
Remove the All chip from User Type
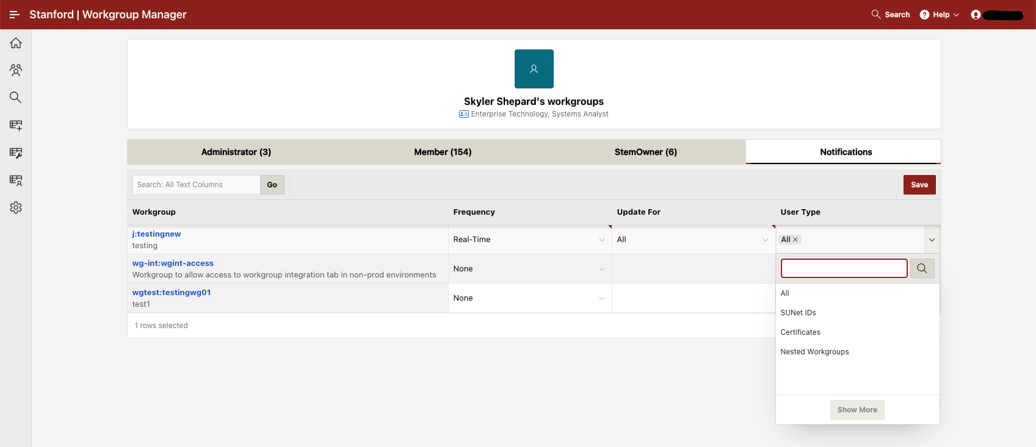pyautogui.click(x=795, y=240)
